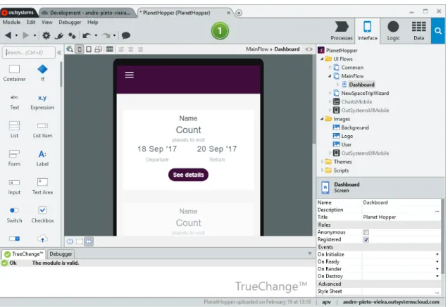Click the forward navigation arrow
The height and width of the screenshot is (307, 448).
tap(26, 35)
